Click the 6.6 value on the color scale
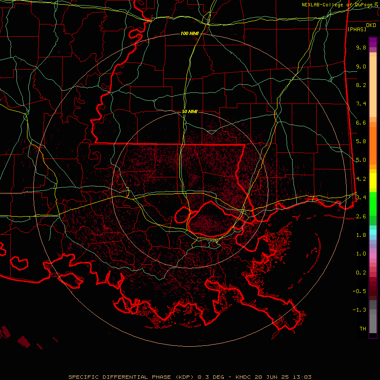 point(361,122)
